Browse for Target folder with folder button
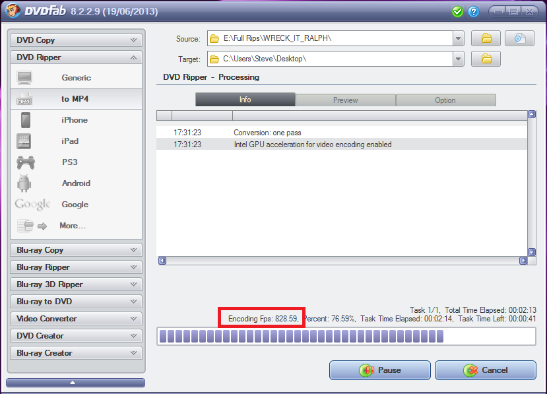Image resolution: width=547 pixels, height=394 pixels. tap(486, 59)
